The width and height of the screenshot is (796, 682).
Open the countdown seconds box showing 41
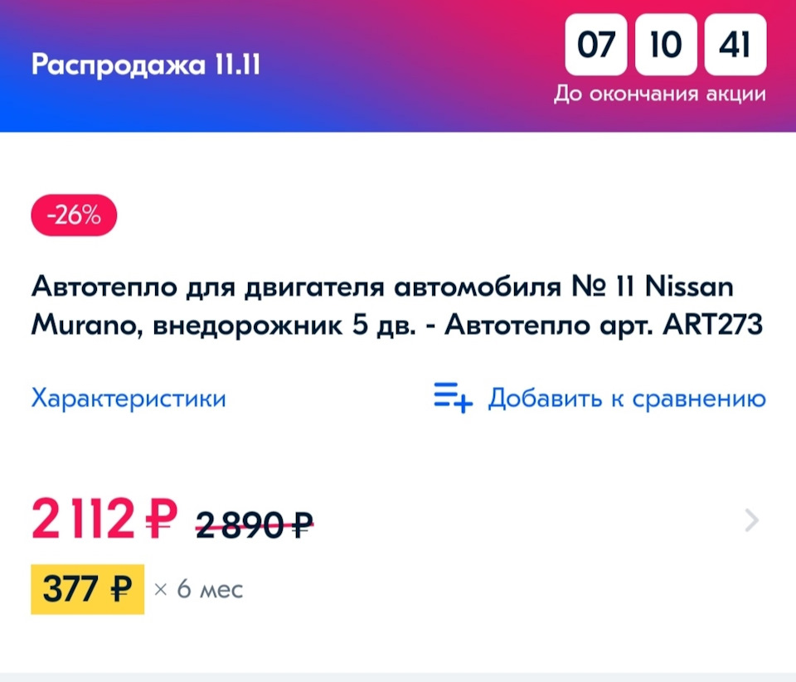tap(735, 46)
